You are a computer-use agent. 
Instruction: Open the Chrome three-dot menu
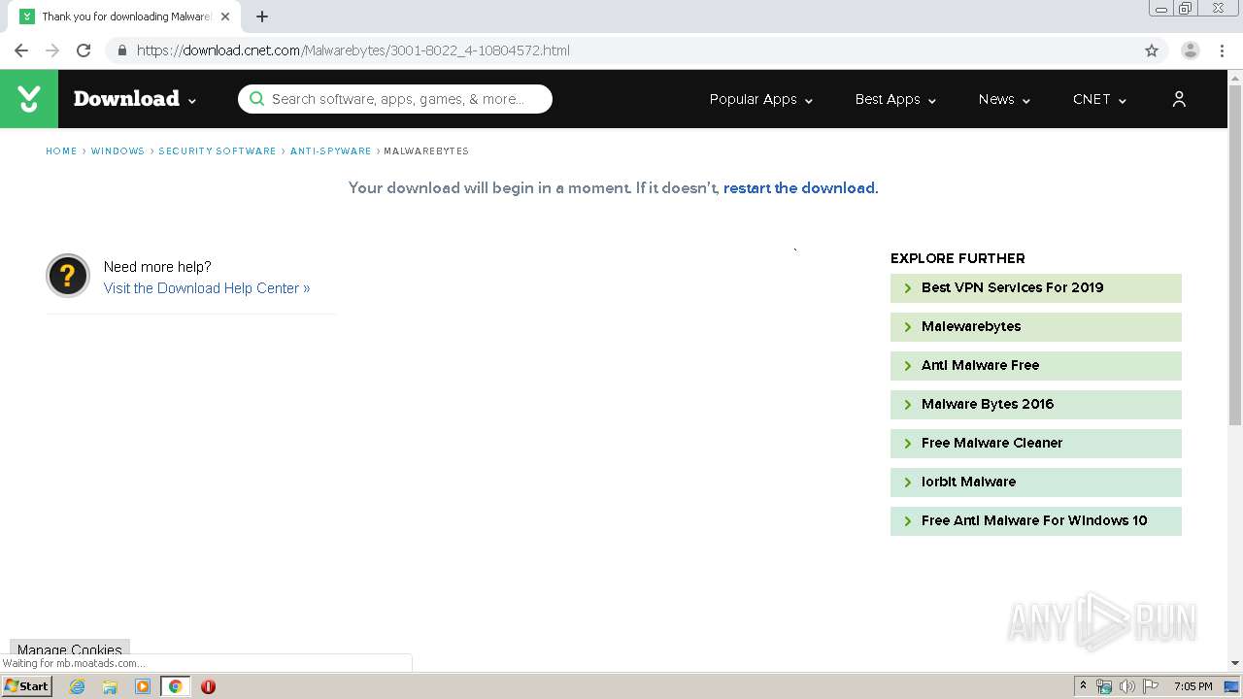pos(1222,50)
